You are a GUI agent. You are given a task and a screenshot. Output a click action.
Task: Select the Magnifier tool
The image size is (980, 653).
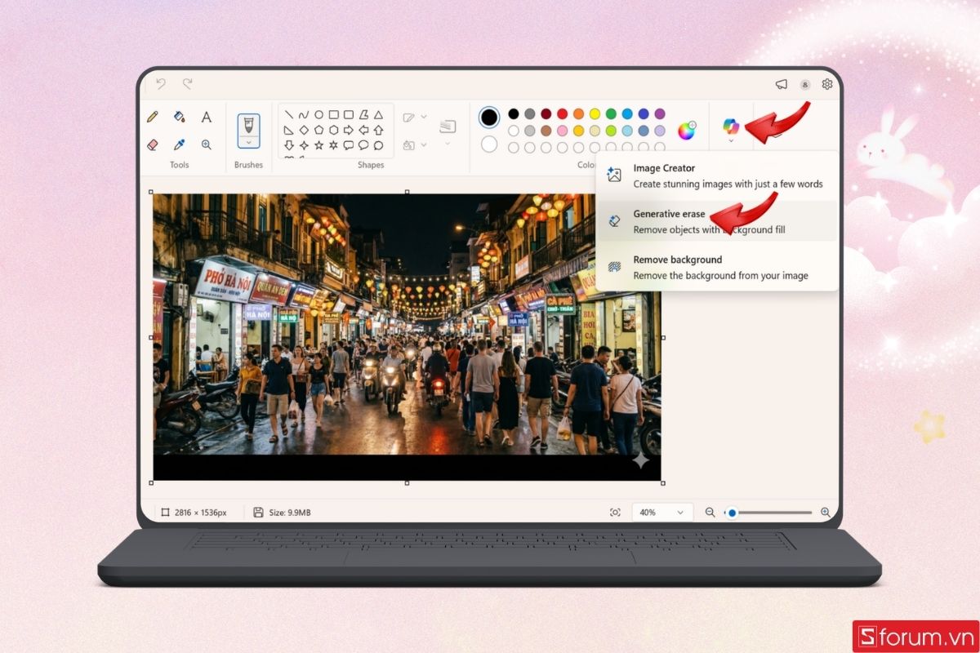pyautogui.click(x=207, y=144)
